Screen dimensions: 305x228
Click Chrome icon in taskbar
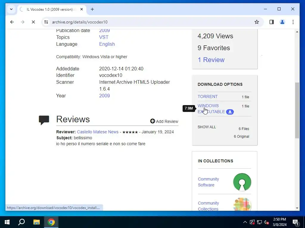(51, 222)
